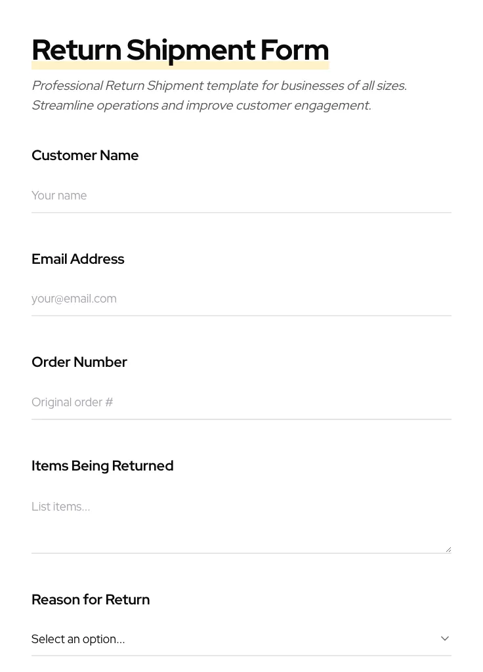
Task: Click the "Customer Name" label
Action: click(85, 156)
